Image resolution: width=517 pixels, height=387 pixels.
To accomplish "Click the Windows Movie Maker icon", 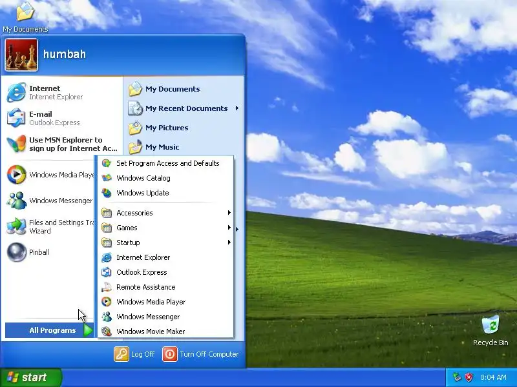I will (x=107, y=332).
